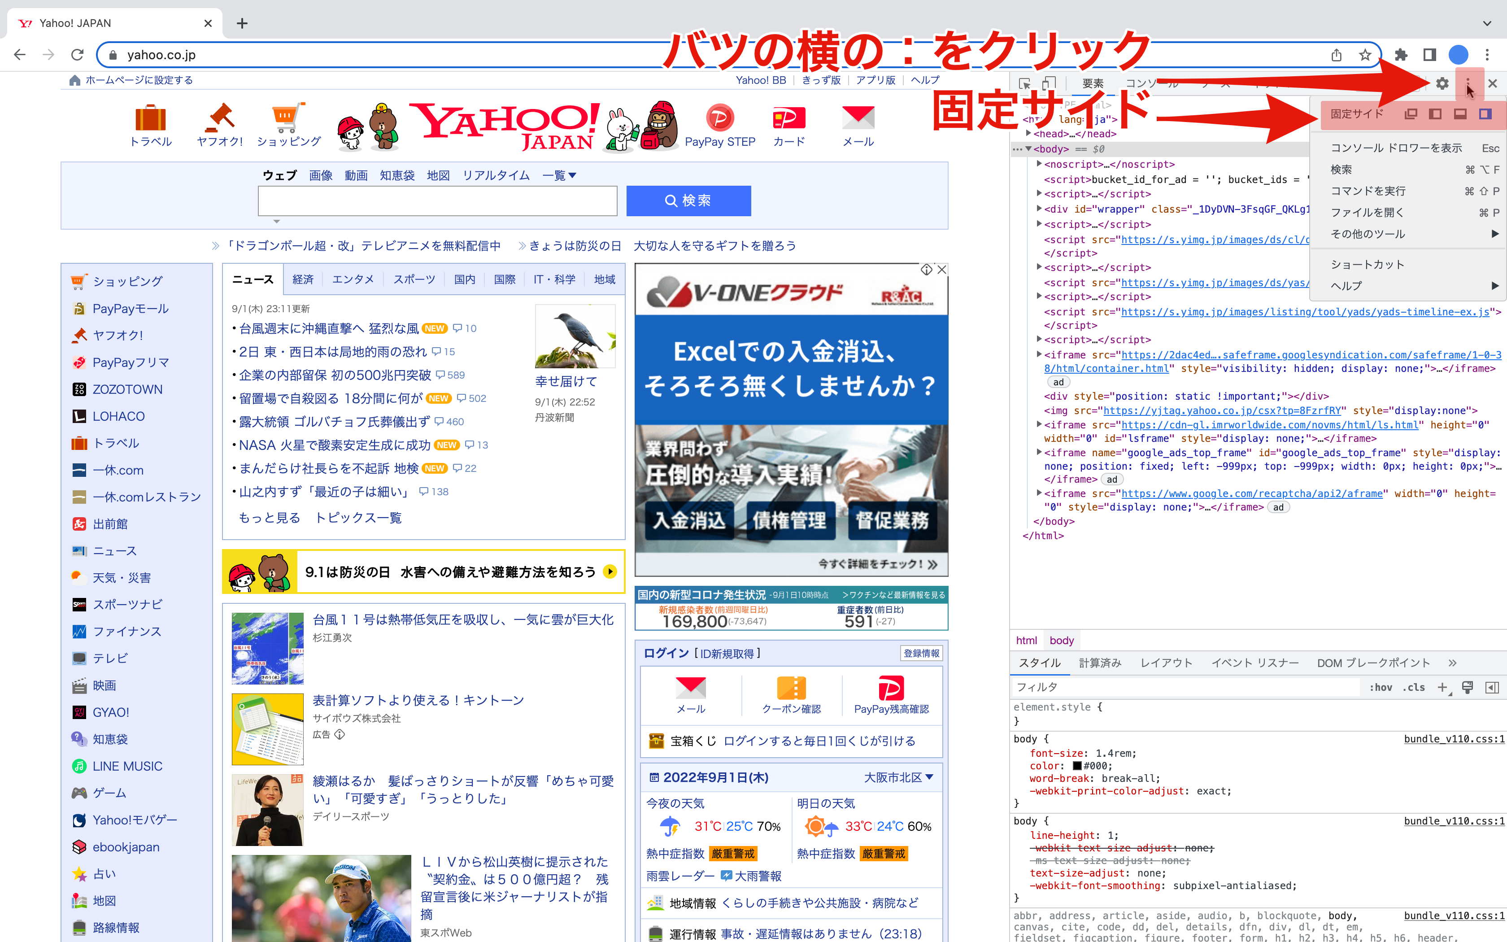The height and width of the screenshot is (942, 1507).
Task: Click the ad info icon on V-ONE banner
Action: (927, 270)
